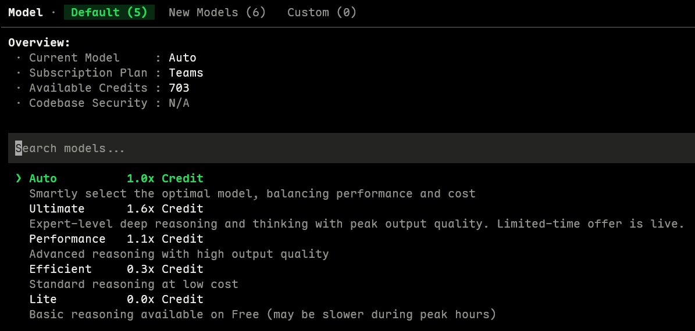The image size is (695, 331).
Task: Select the Ultimate model option
Action: [x=57, y=209]
